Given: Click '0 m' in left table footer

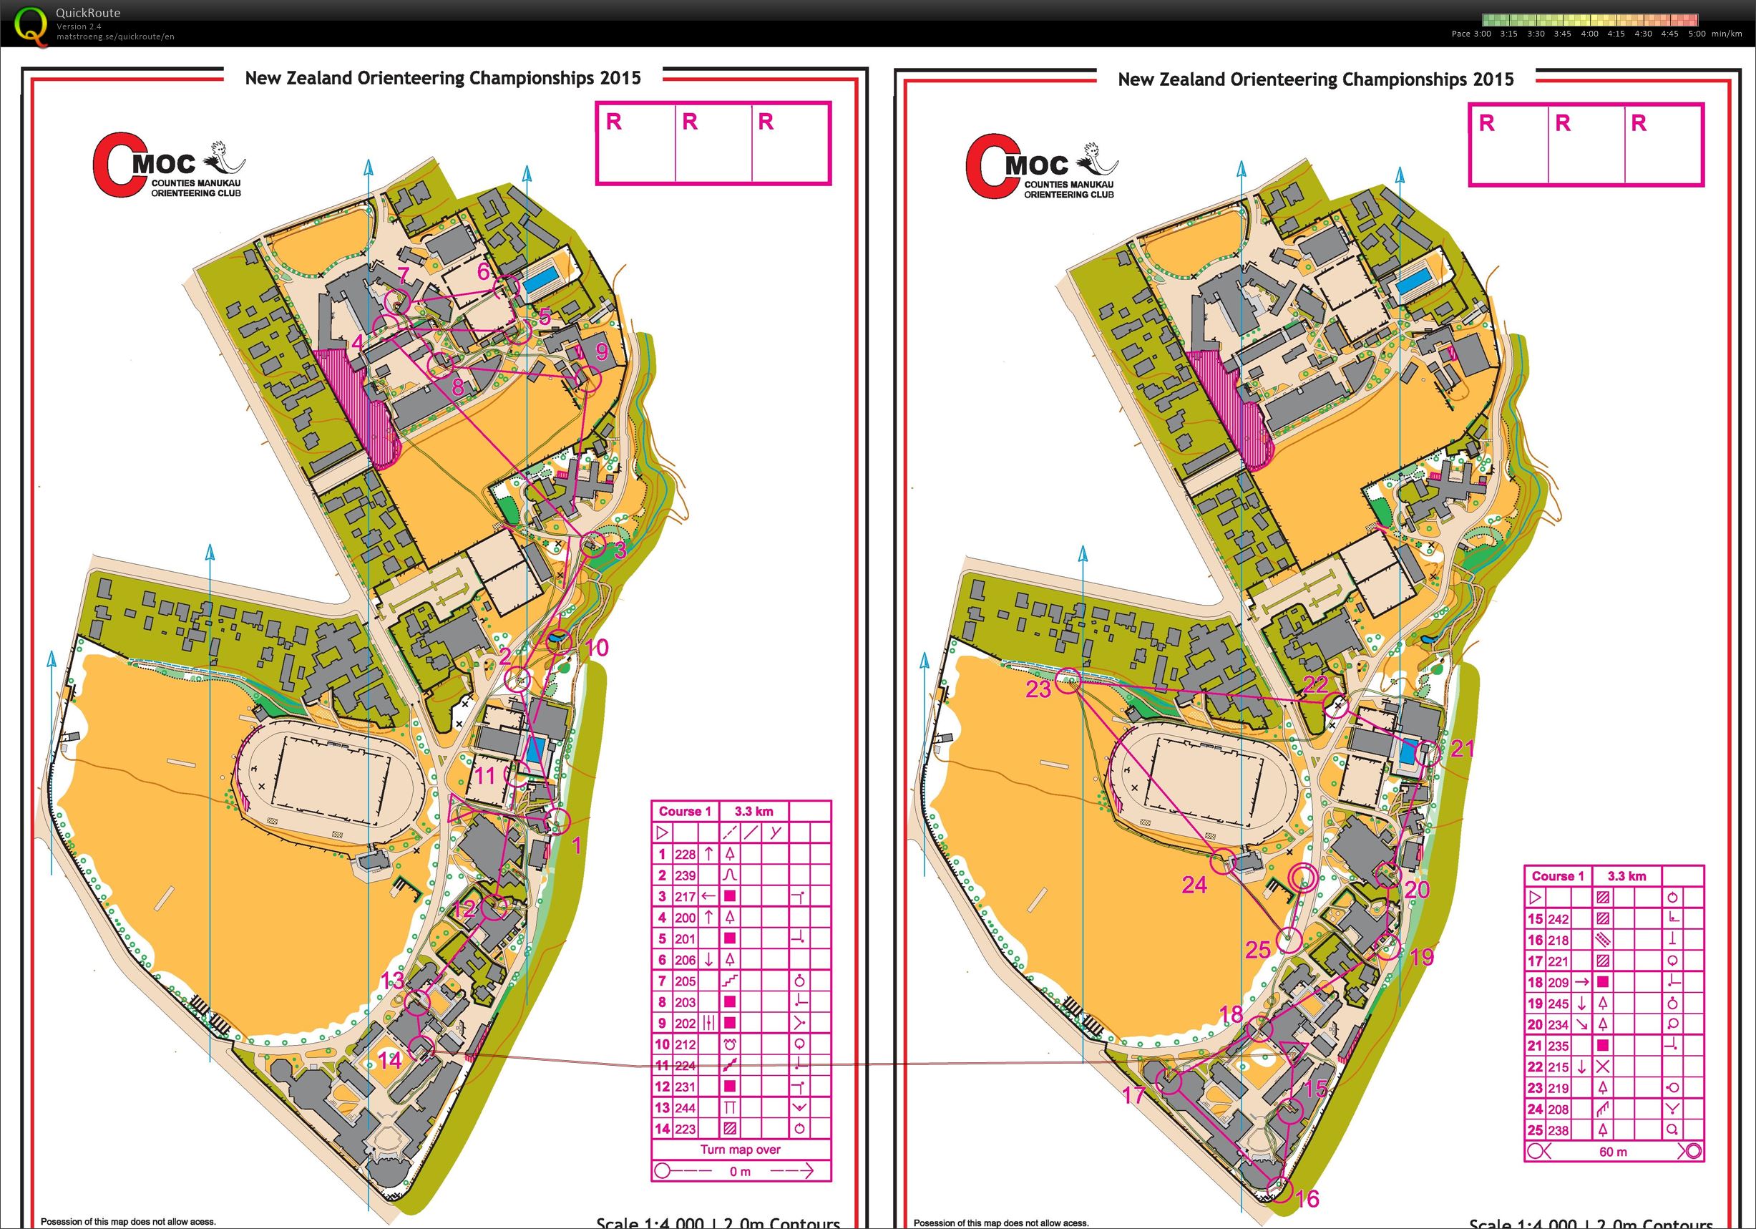Looking at the screenshot, I should point(740,1171).
